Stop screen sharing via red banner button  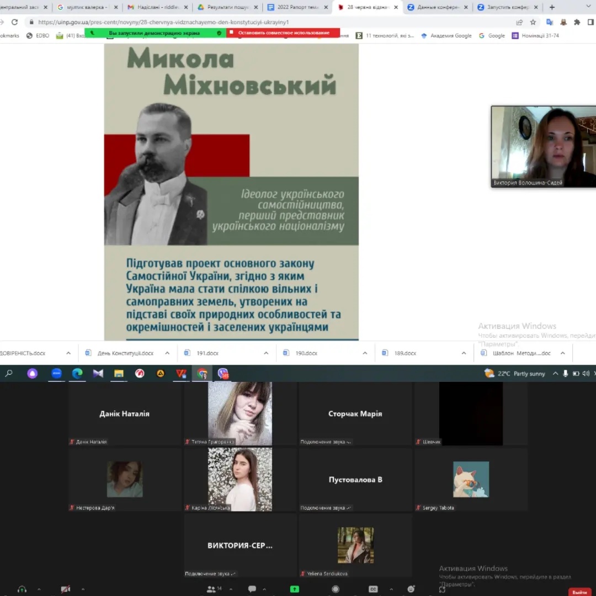pyautogui.click(x=283, y=33)
